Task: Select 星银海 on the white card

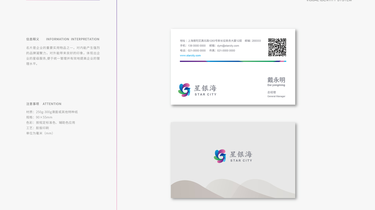Action: (205, 88)
